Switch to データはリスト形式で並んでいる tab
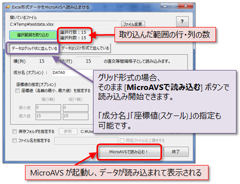Viewport: 240px width, 184px height. 85,48
